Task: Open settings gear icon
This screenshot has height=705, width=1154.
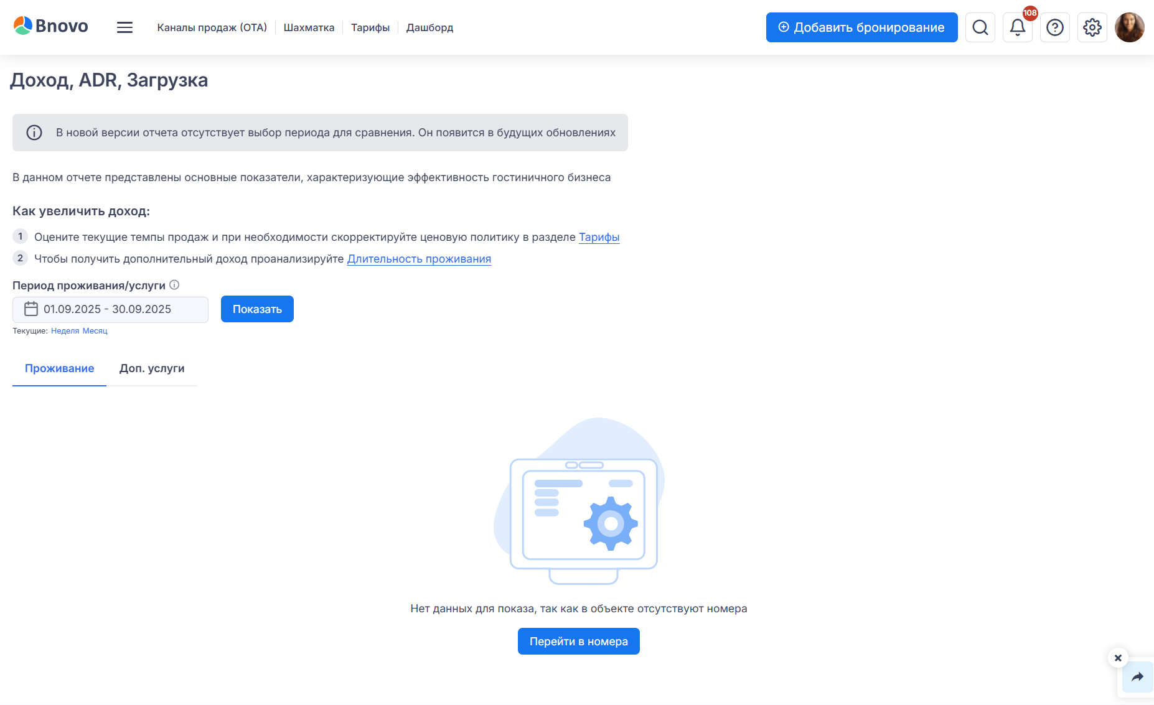Action: pyautogui.click(x=1092, y=27)
